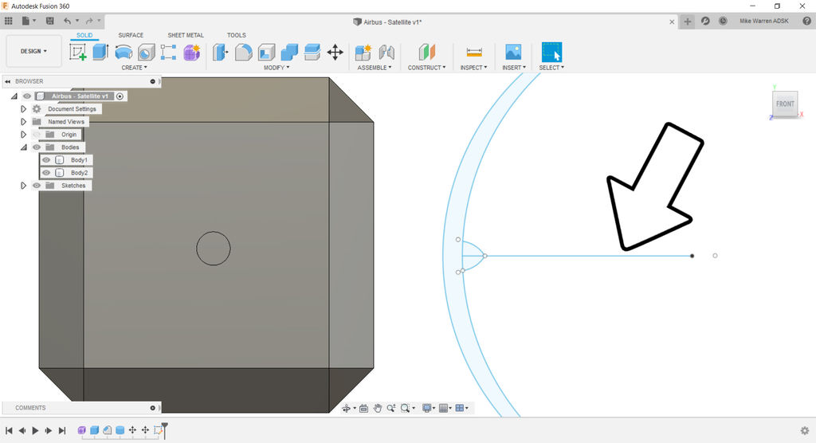Select the Split Body tool

(x=312, y=52)
